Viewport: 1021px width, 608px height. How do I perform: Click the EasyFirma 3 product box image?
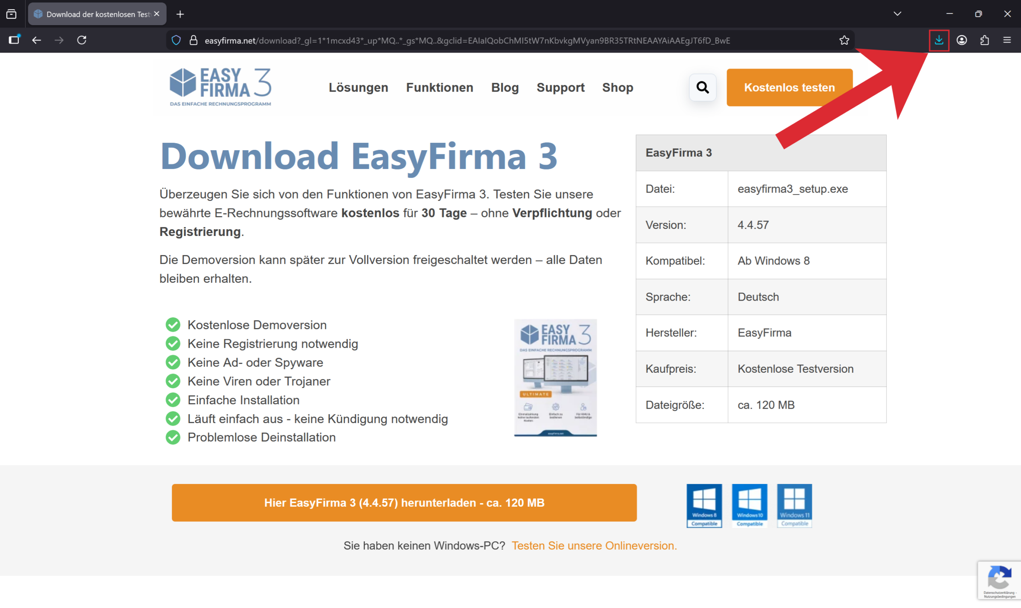(x=555, y=378)
